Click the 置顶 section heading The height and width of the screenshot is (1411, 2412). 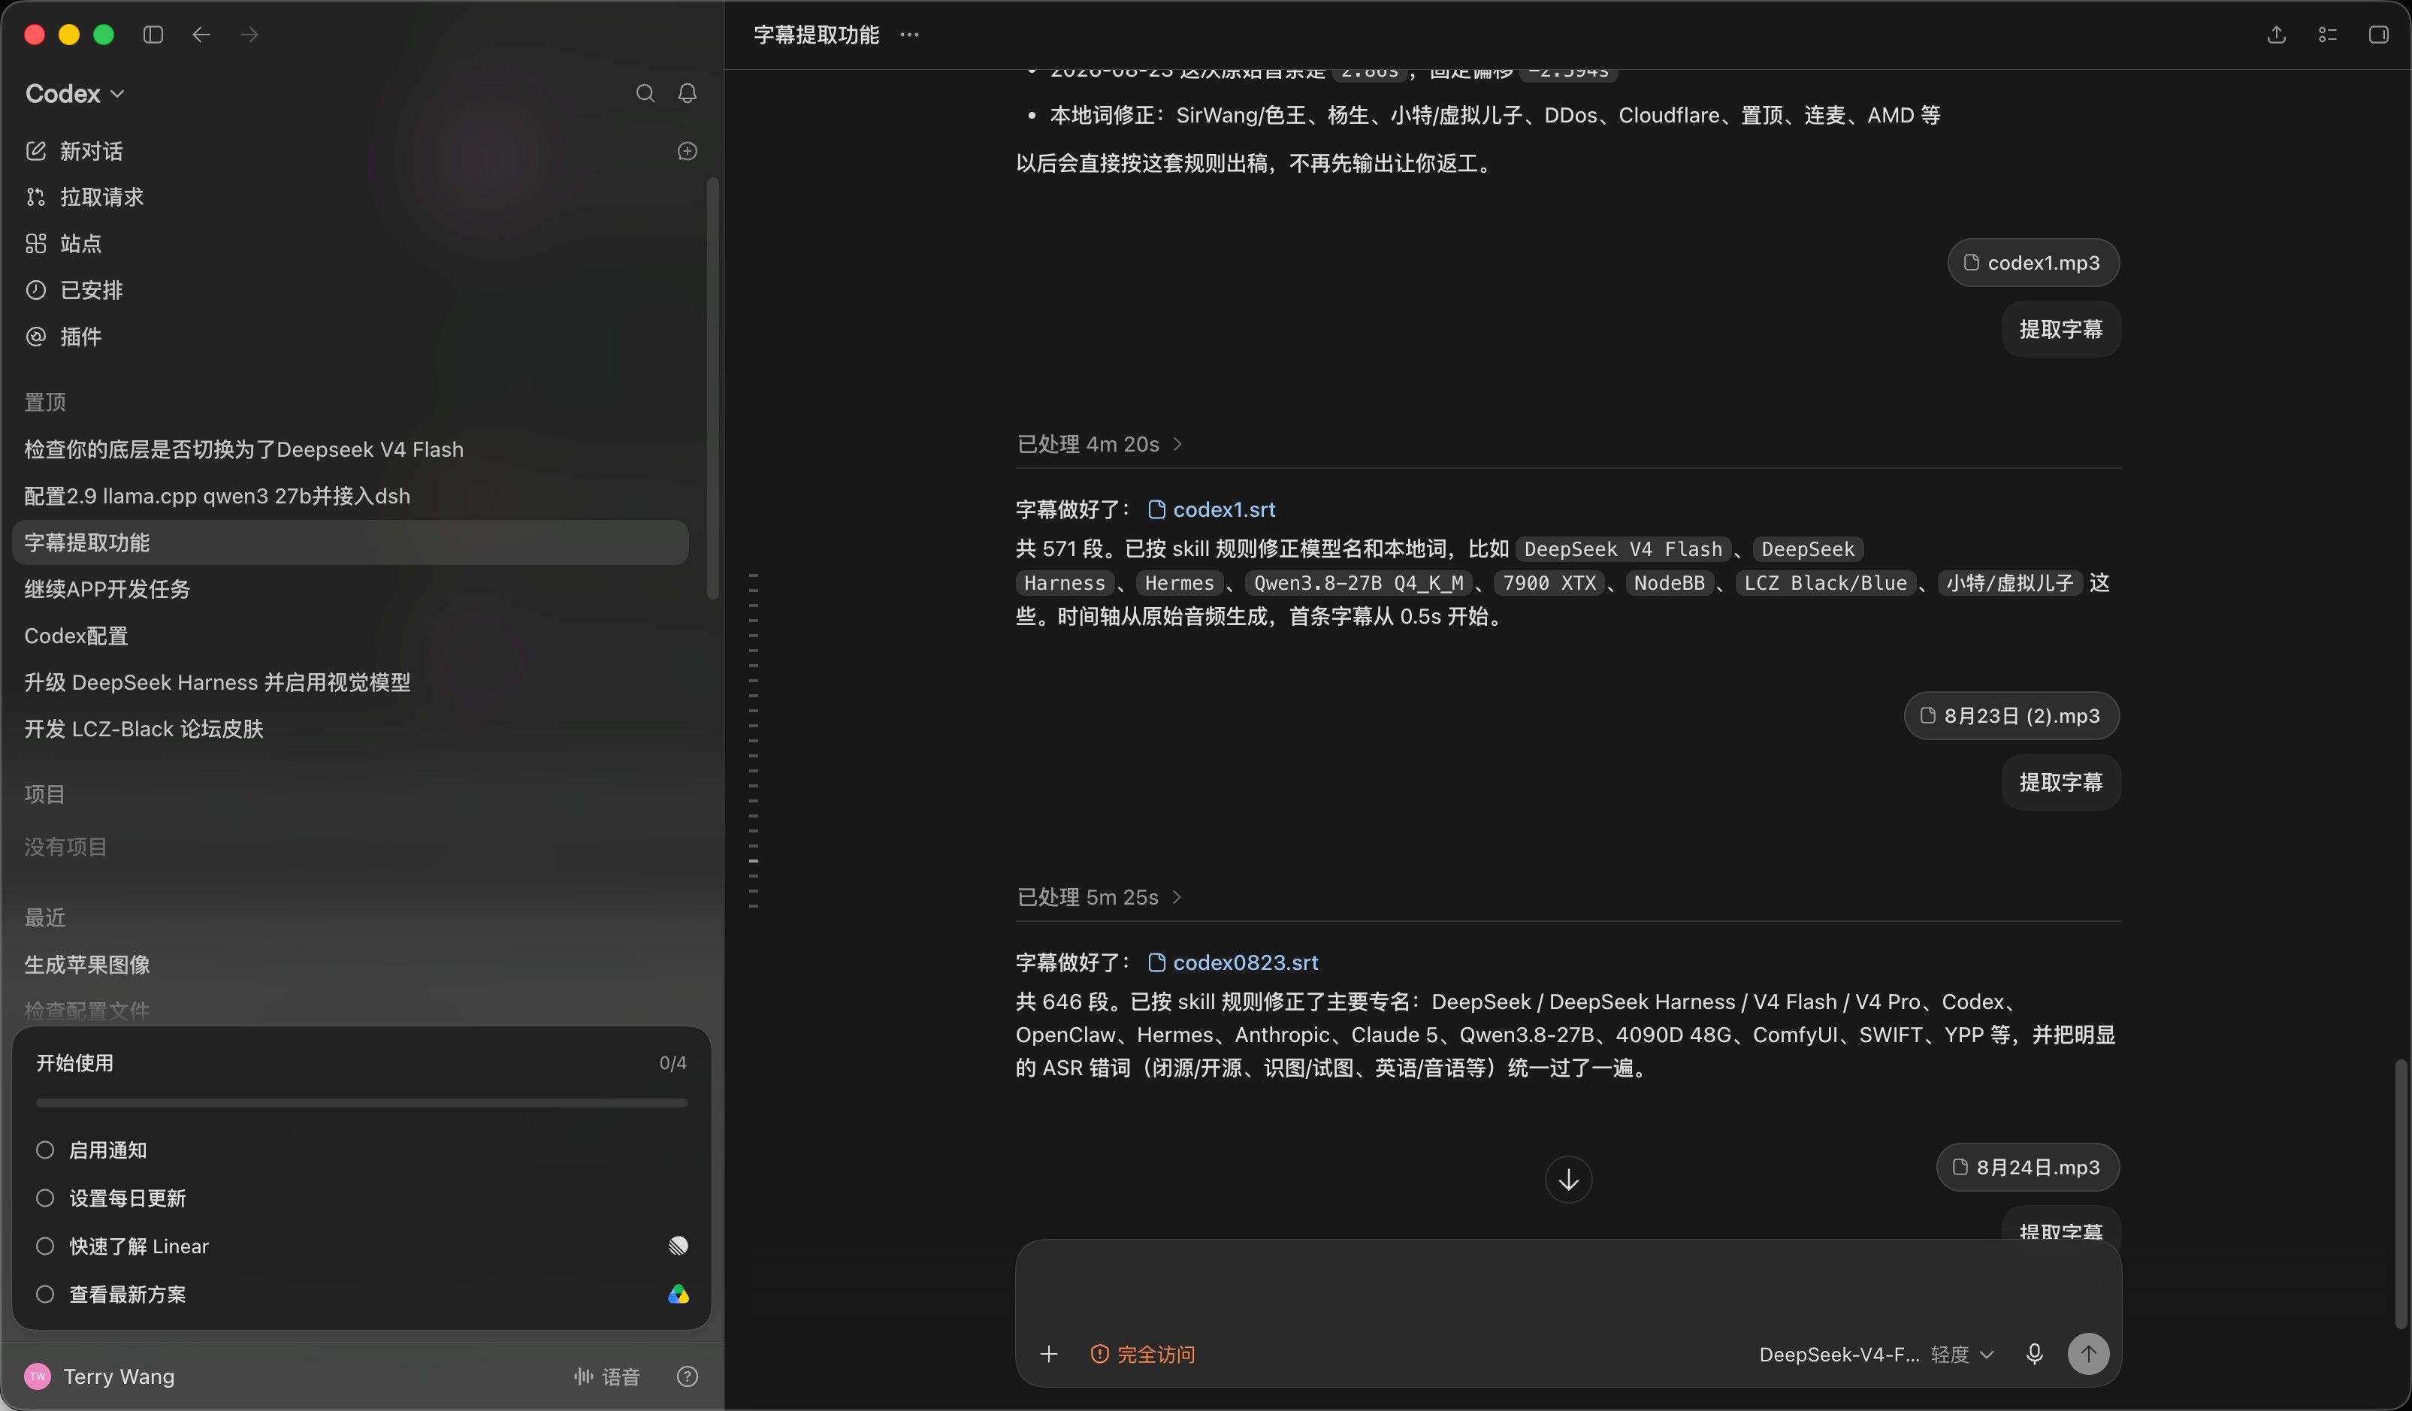coord(45,402)
